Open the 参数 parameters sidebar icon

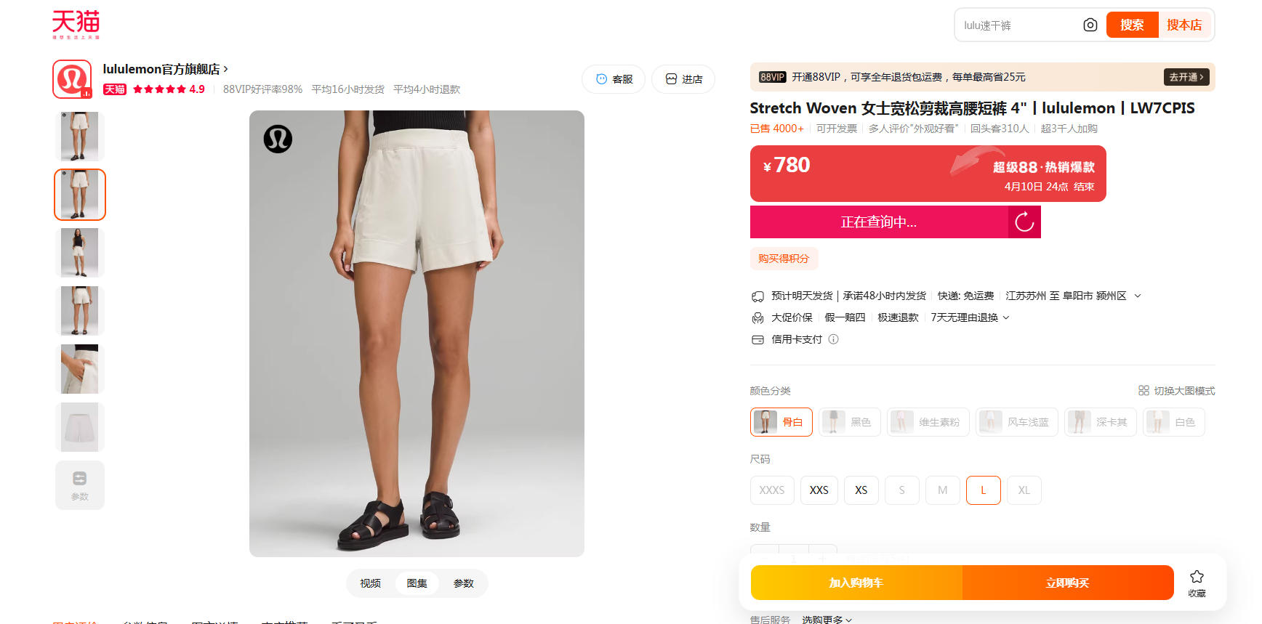[80, 485]
